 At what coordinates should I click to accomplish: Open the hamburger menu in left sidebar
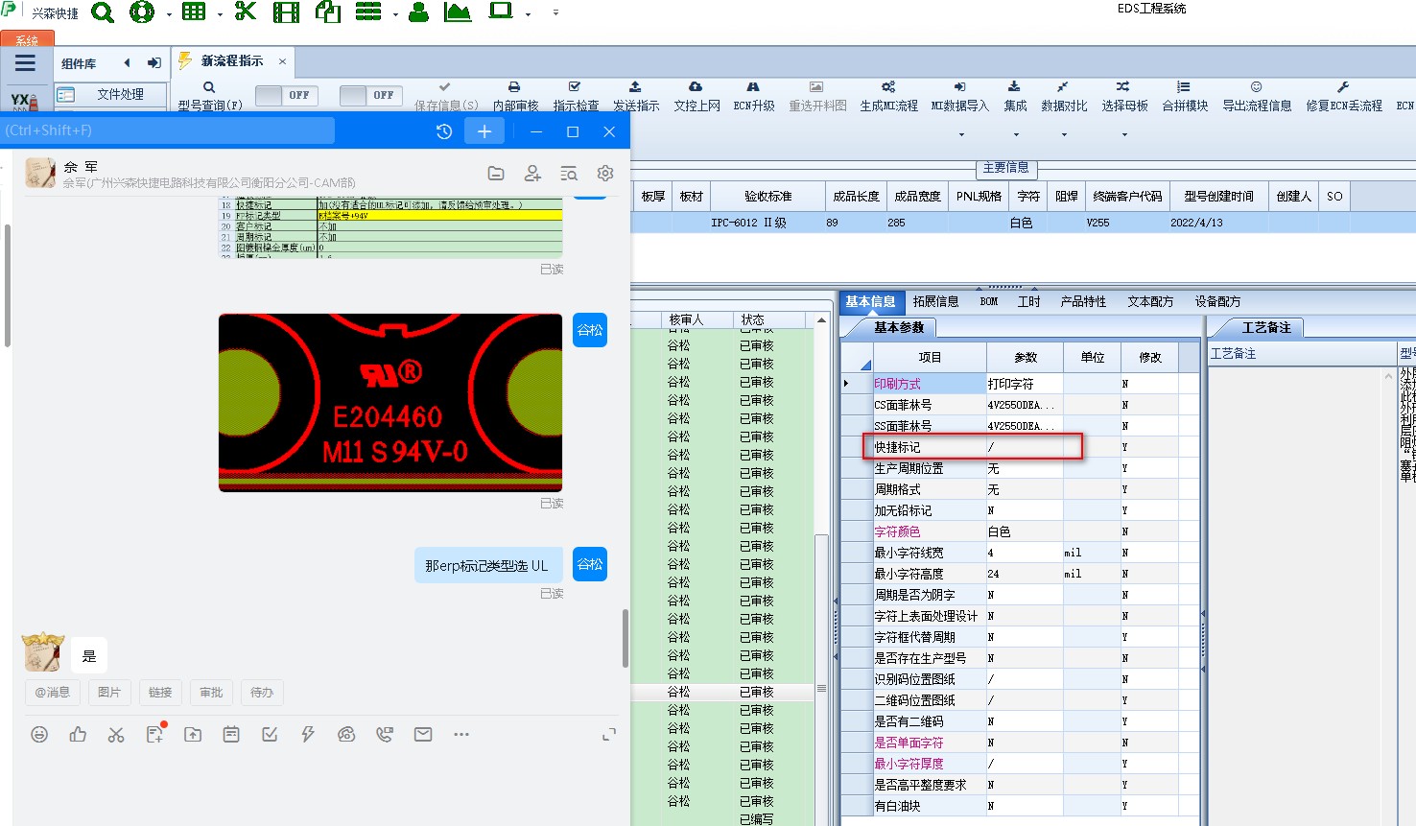(x=25, y=63)
